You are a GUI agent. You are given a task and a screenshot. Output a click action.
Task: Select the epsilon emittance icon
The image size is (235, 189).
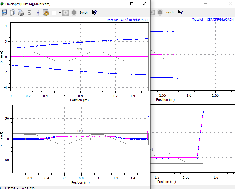29,12
